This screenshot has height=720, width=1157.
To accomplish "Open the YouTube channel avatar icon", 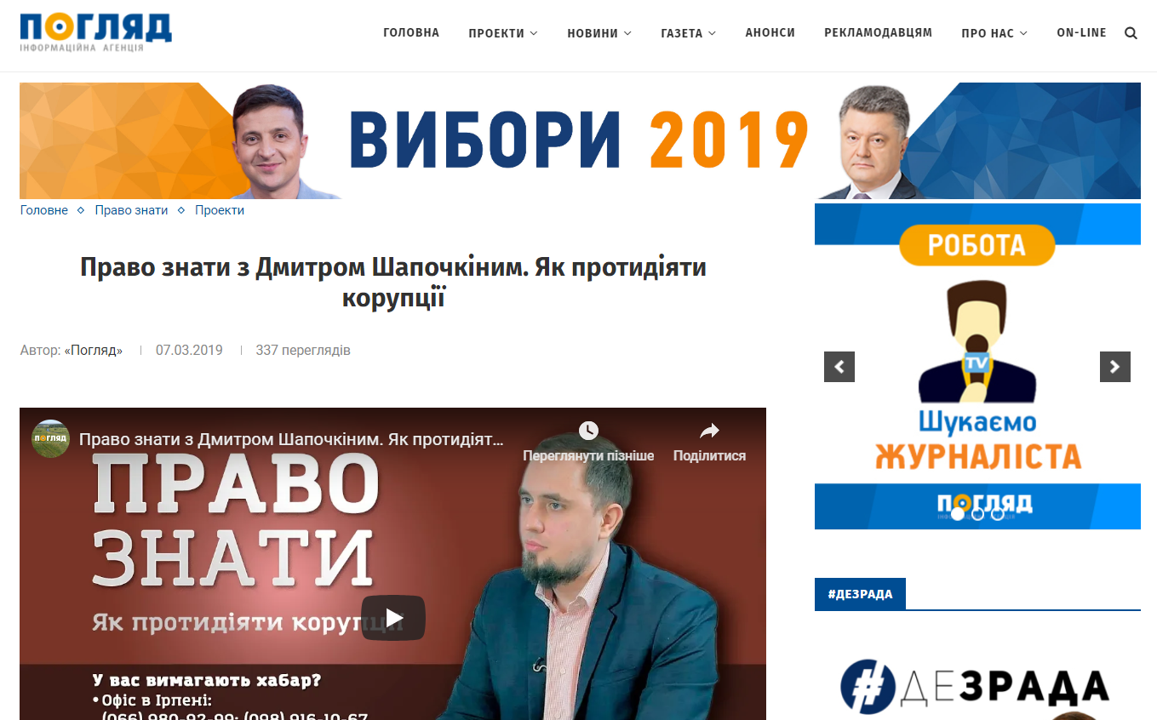I will click(x=50, y=439).
